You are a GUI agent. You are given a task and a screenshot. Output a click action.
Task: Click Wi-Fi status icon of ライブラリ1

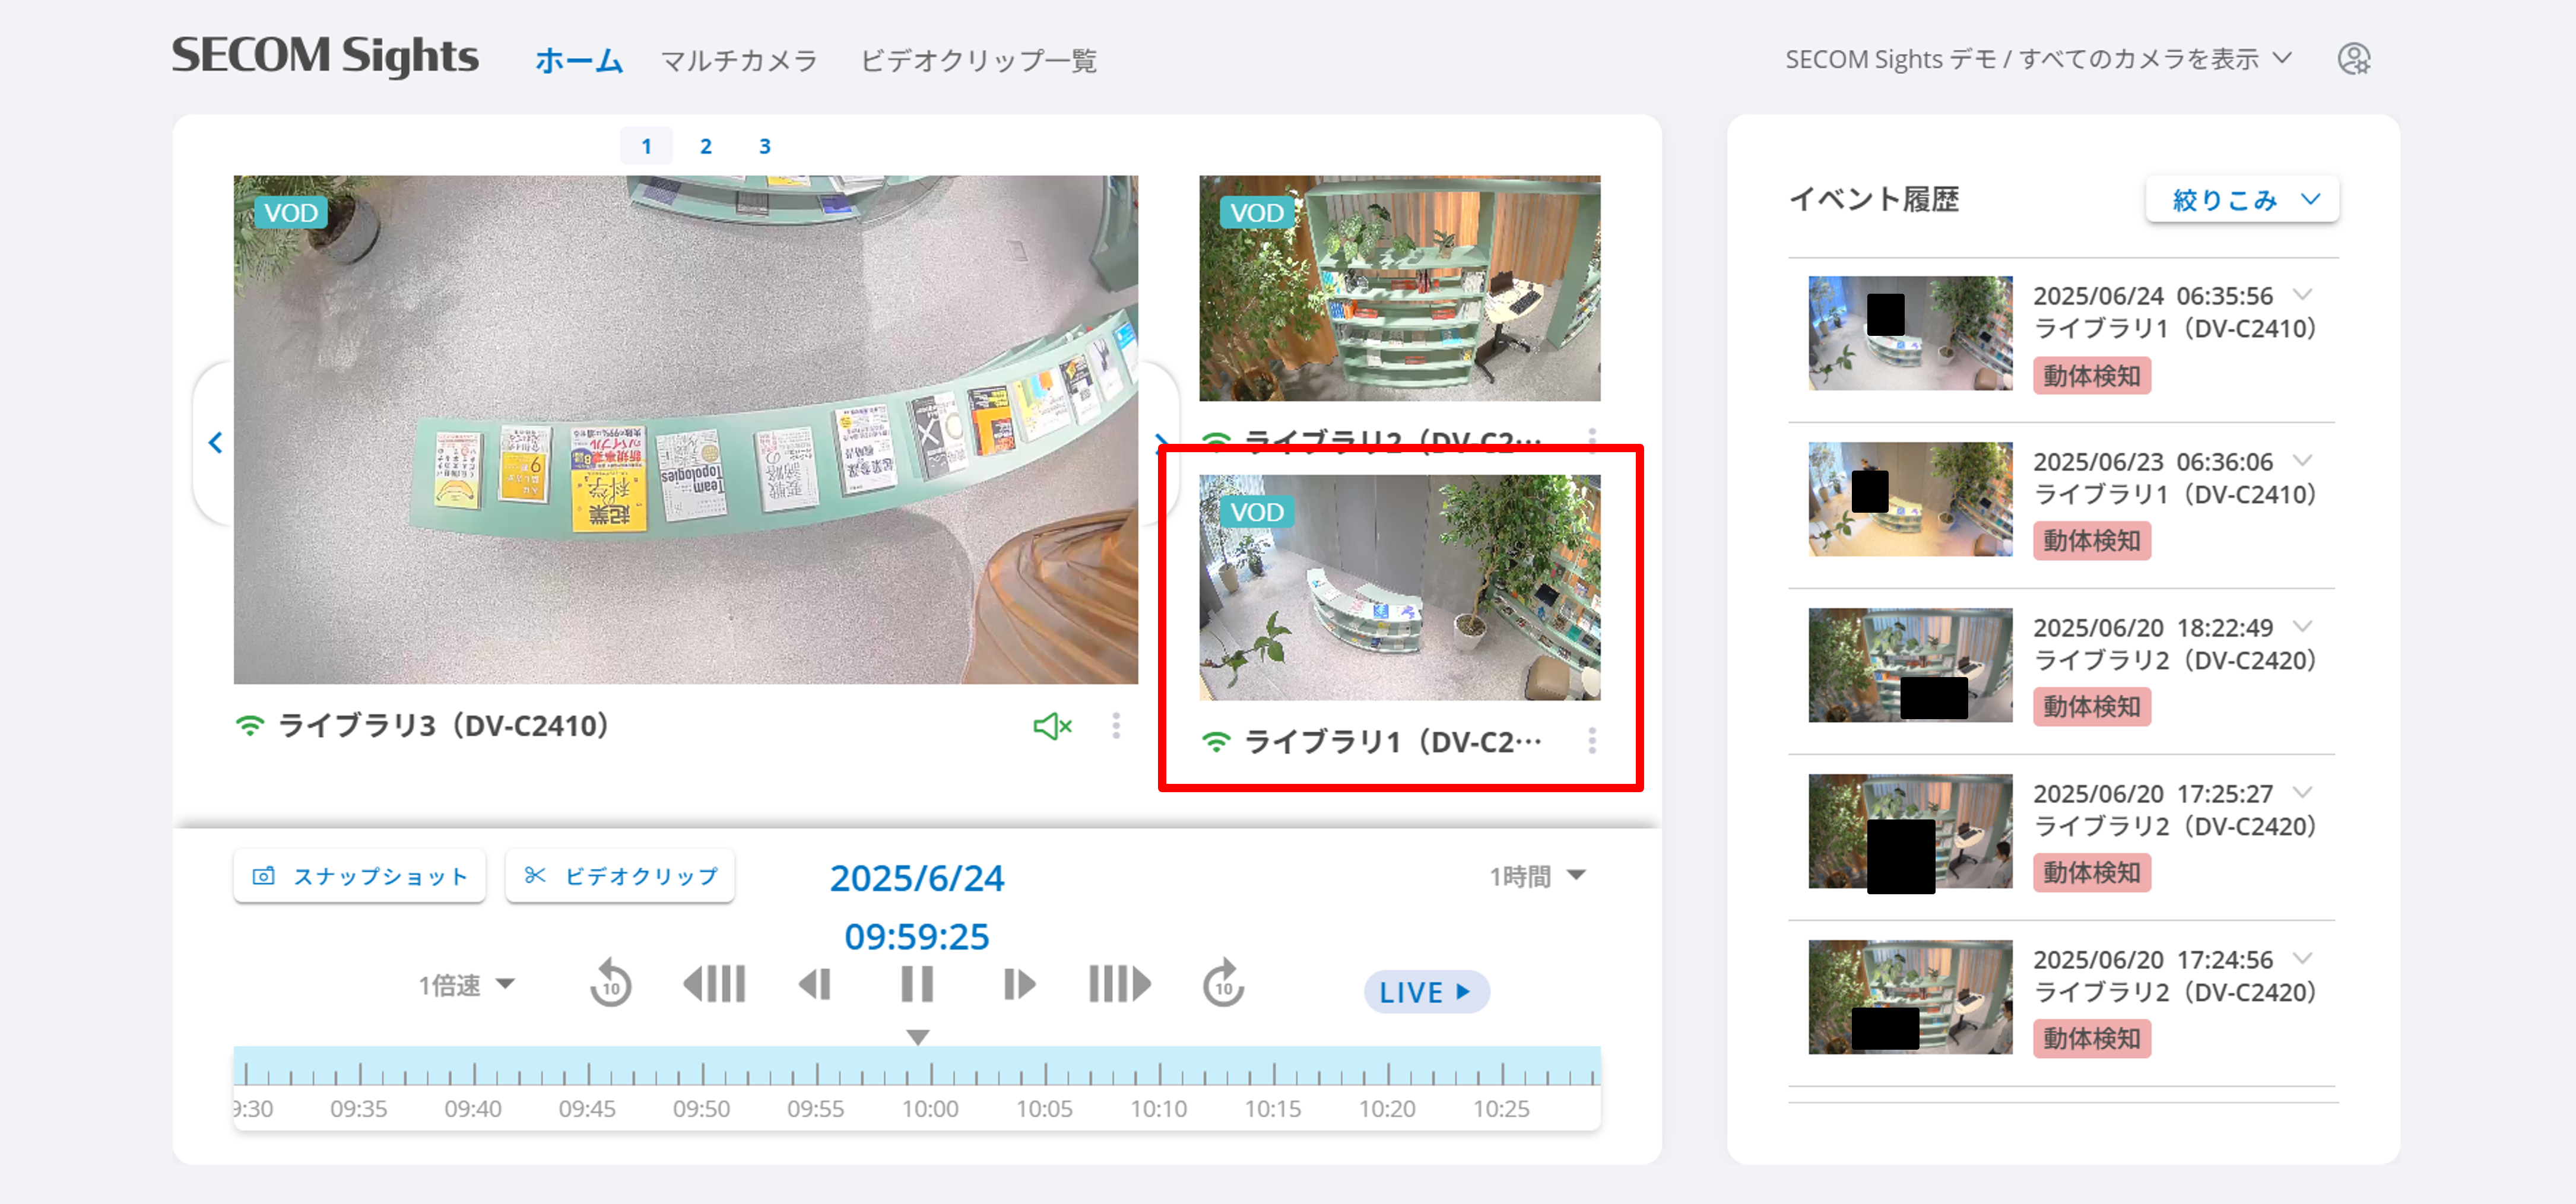[1216, 741]
